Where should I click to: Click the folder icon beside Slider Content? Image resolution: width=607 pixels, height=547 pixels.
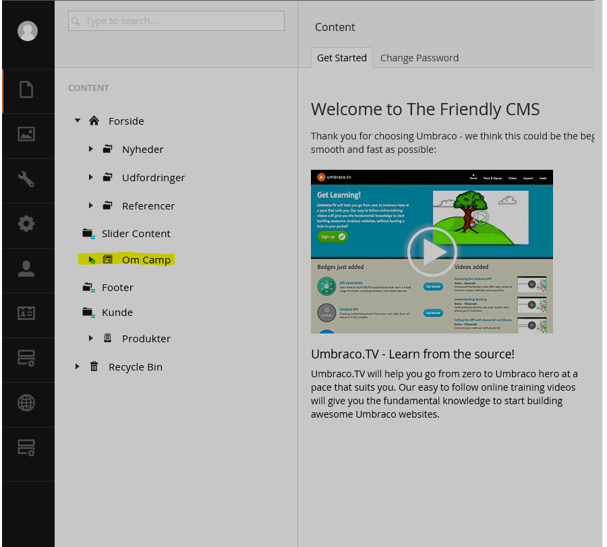[x=88, y=234]
